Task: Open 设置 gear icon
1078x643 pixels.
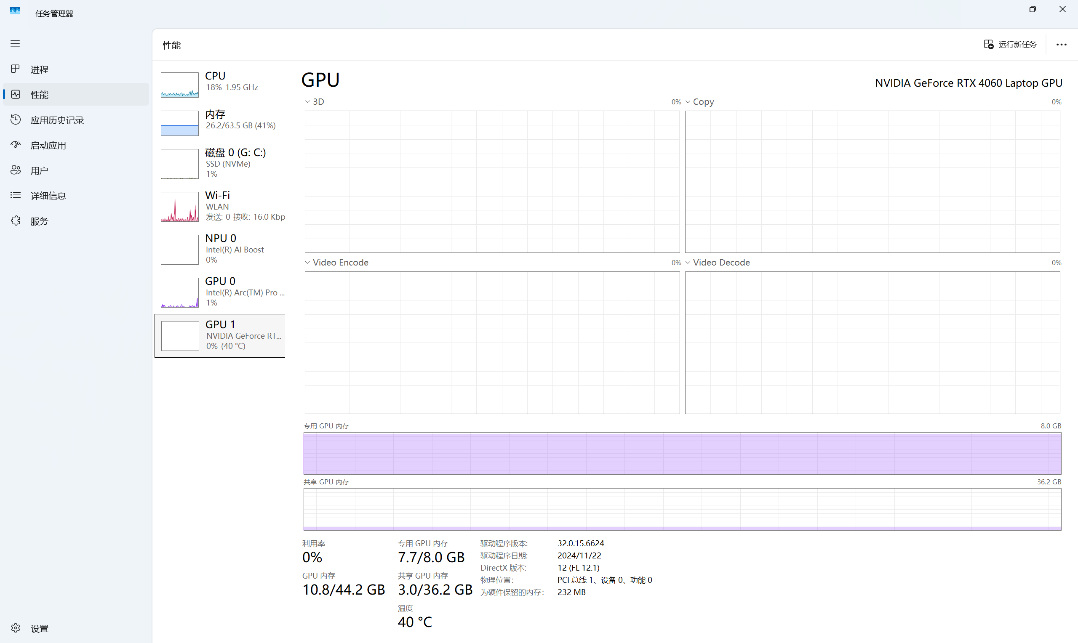Action: point(16,628)
